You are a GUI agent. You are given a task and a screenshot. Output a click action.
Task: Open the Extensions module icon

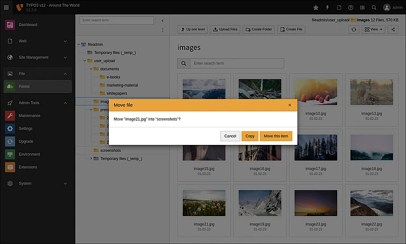point(10,167)
